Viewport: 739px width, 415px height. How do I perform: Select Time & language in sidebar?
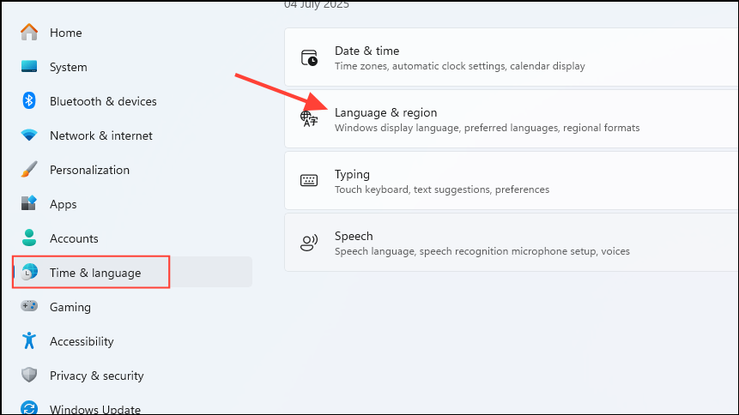[x=95, y=273]
